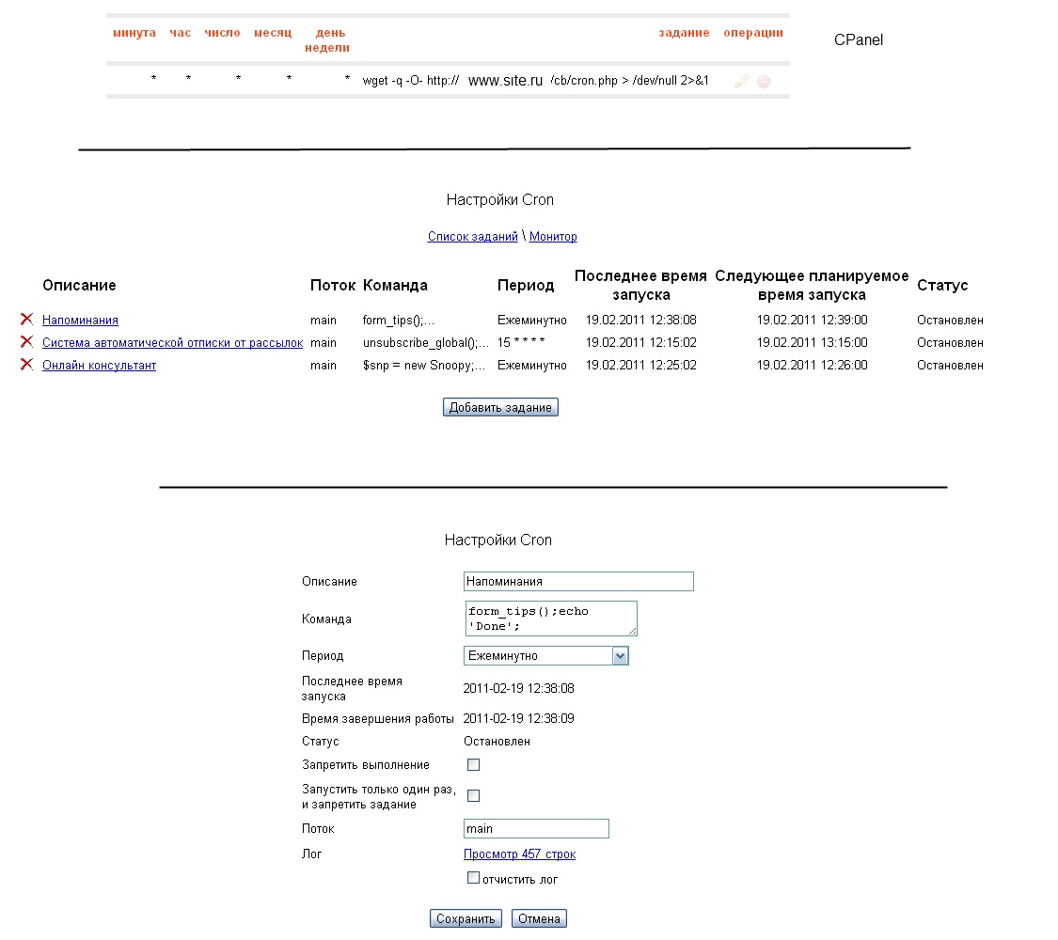Viewport: 1058px width, 940px height.
Task: Switch to the Монитор page
Action: [553, 237]
